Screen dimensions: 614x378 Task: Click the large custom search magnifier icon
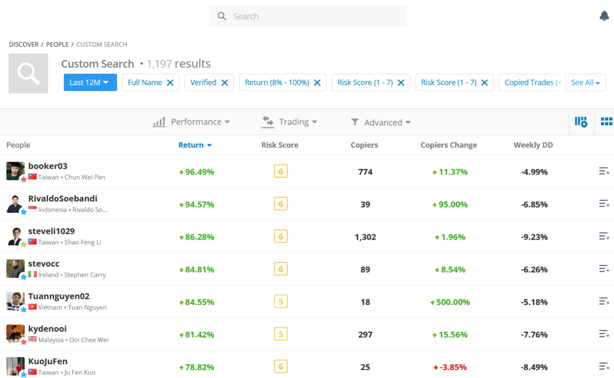[x=28, y=73]
